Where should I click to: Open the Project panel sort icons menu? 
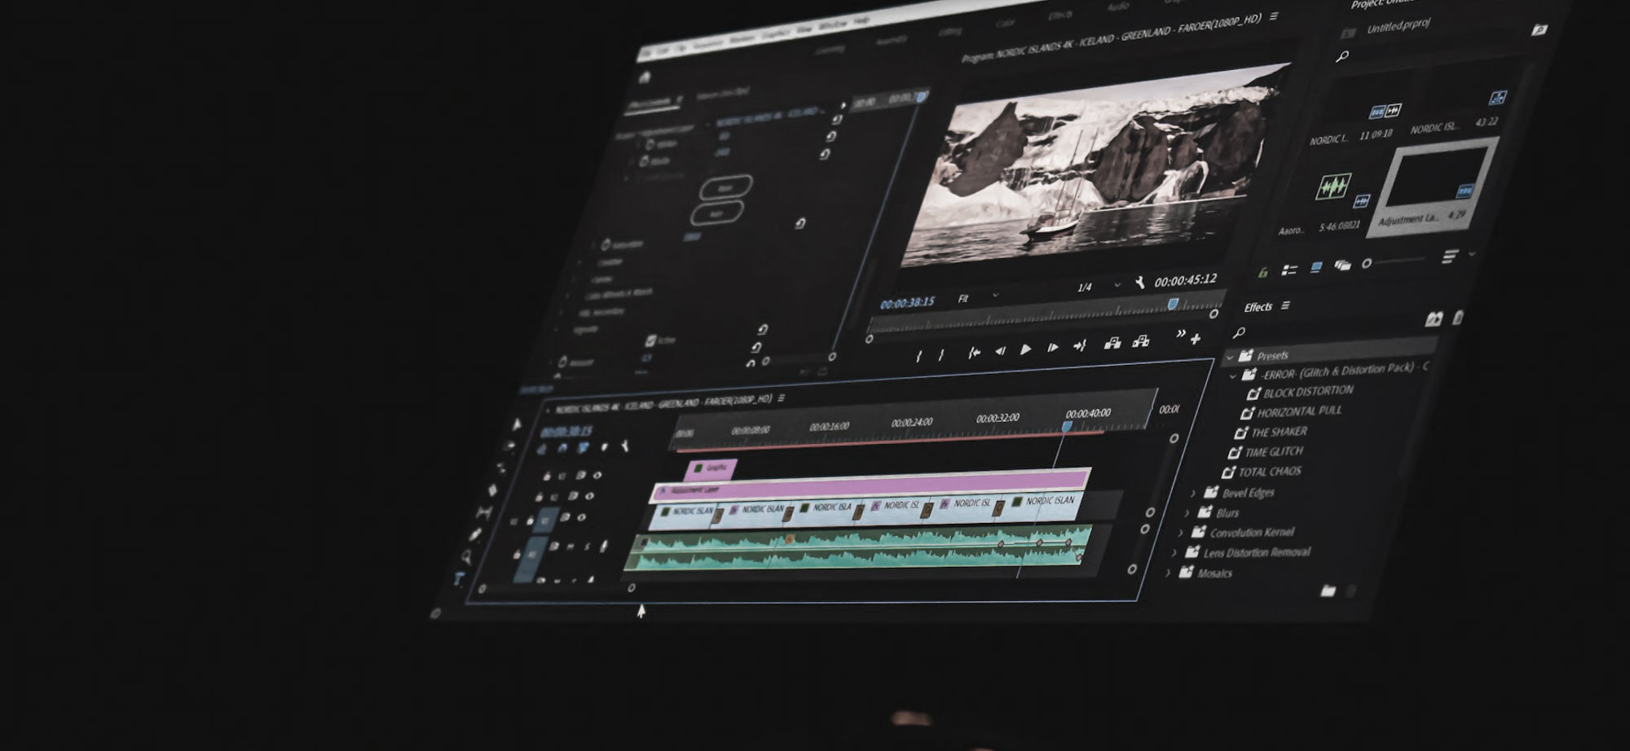1449,257
